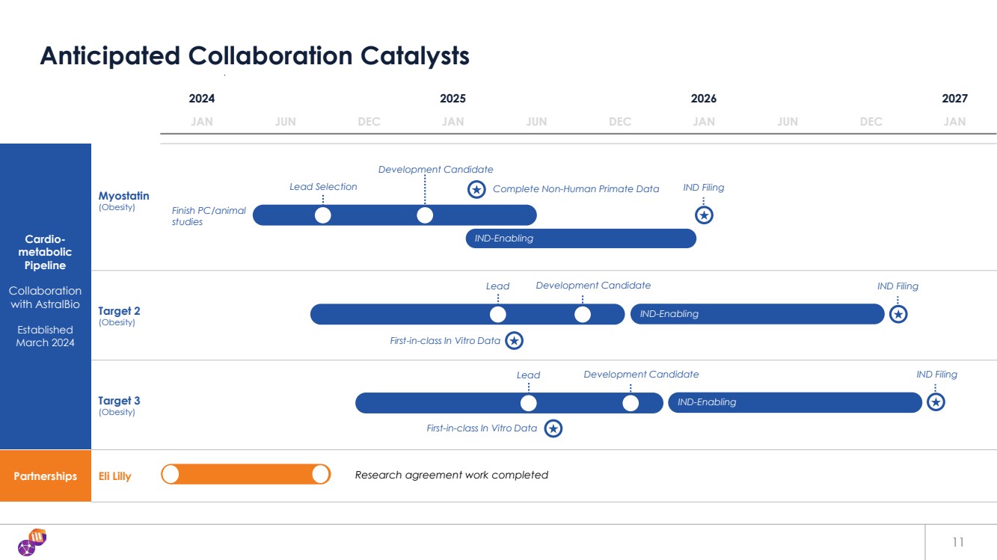Click the star beside Complete Non-Human Primate Data
The height and width of the screenshot is (560, 997).
476,189
